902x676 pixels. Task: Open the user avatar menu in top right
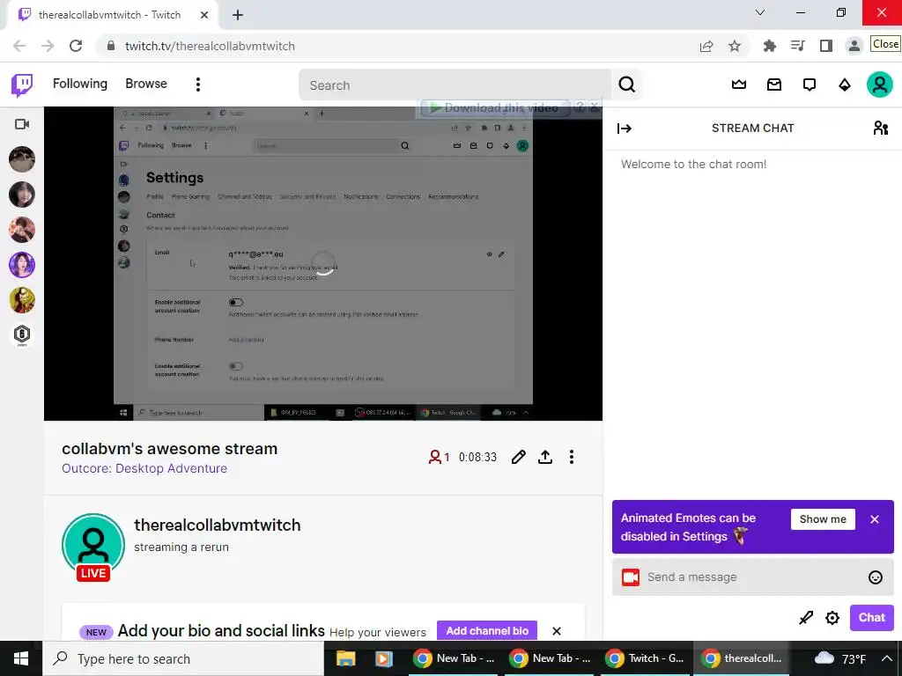(x=880, y=85)
